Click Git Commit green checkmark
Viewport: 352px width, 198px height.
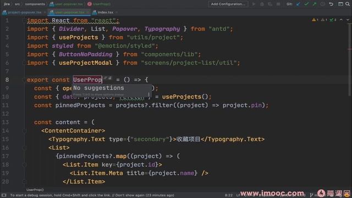tap(306, 4)
